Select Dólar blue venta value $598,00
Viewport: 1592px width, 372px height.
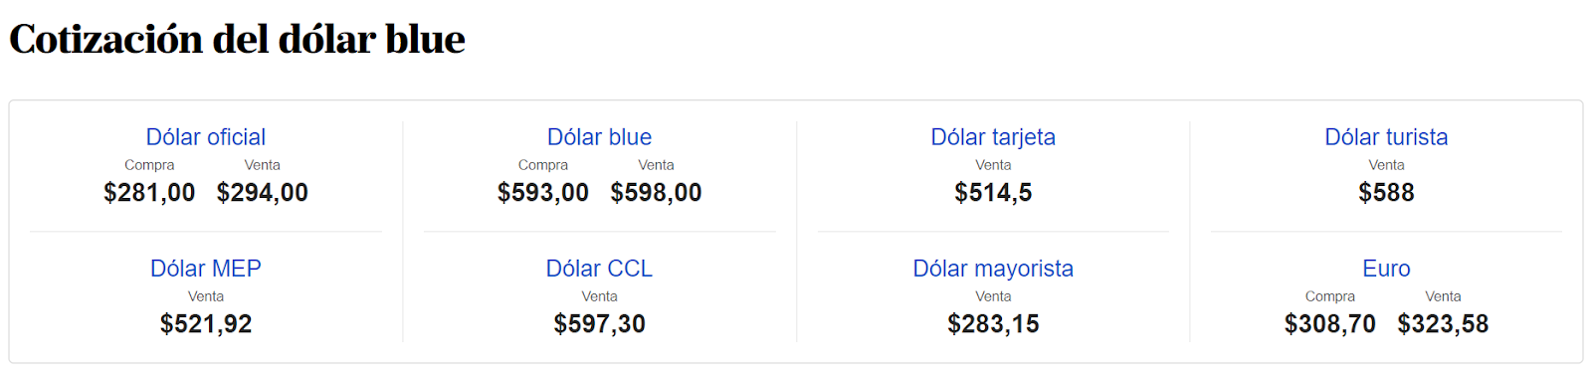click(x=657, y=193)
